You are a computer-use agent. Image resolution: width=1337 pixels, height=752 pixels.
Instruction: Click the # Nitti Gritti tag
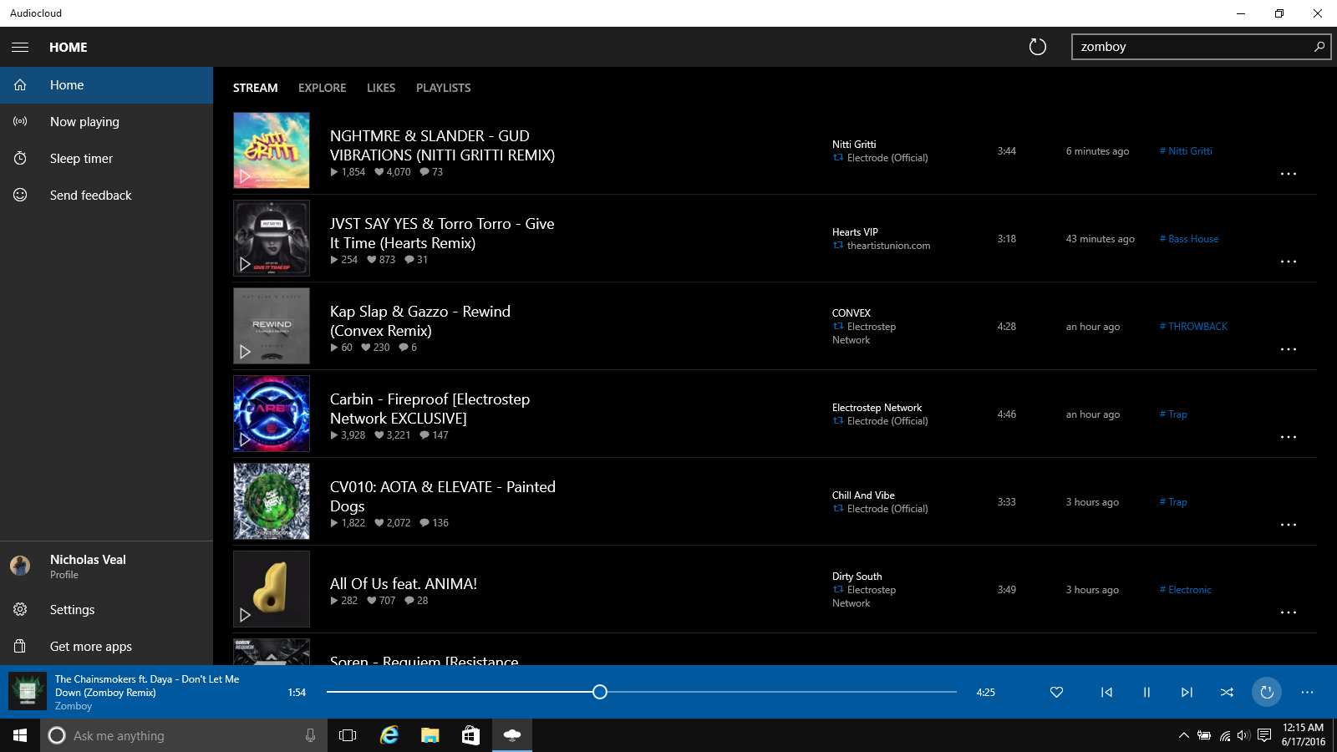pos(1186,151)
